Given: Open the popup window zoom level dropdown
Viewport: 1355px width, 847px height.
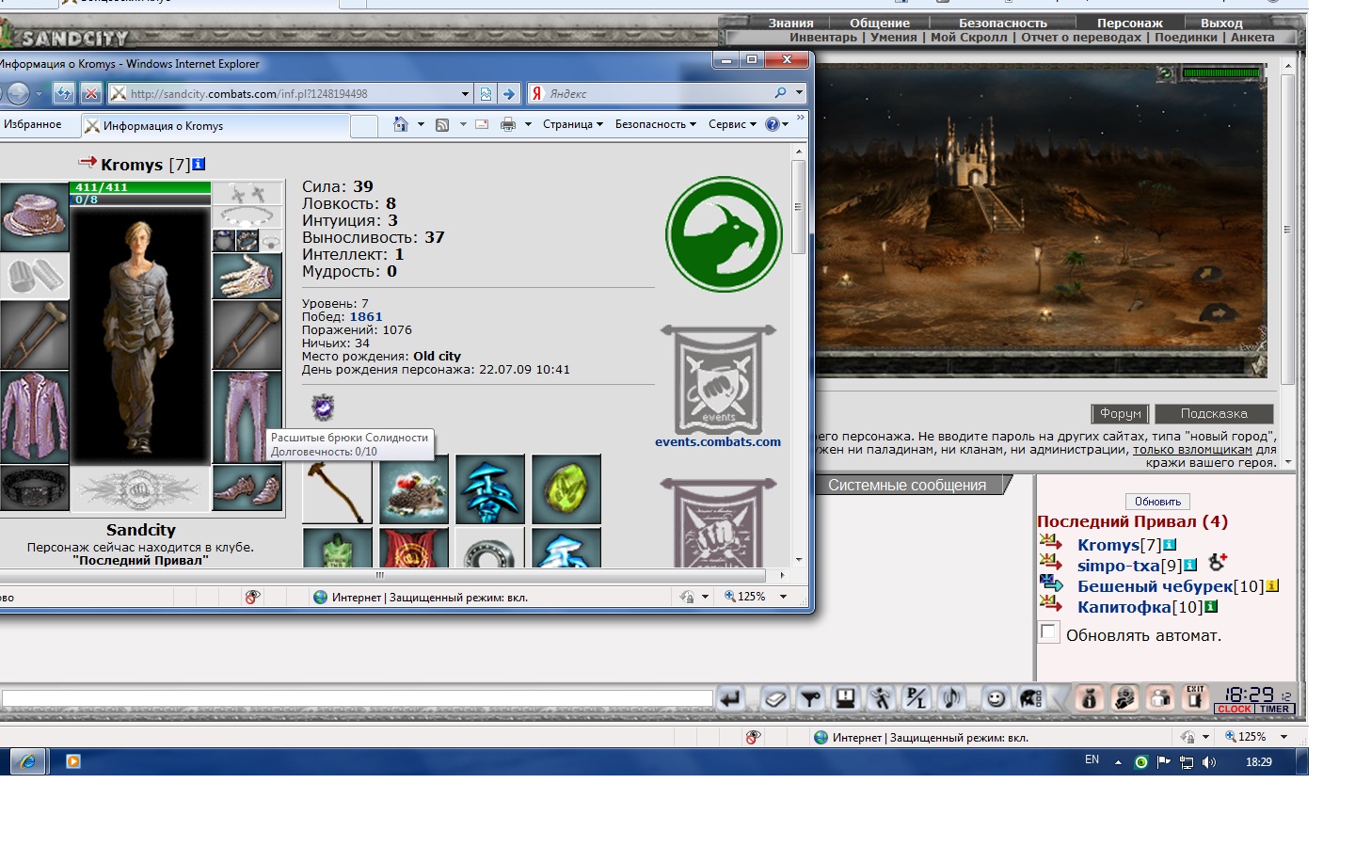Looking at the screenshot, I should click(x=783, y=597).
